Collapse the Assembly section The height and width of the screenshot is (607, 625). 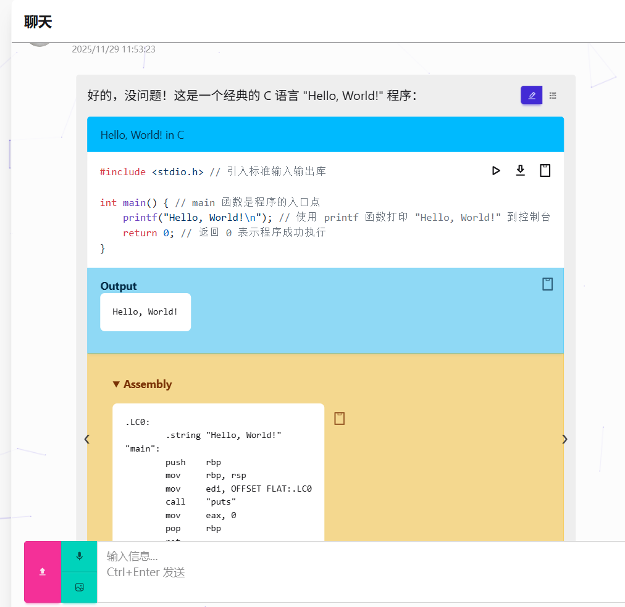[142, 384]
